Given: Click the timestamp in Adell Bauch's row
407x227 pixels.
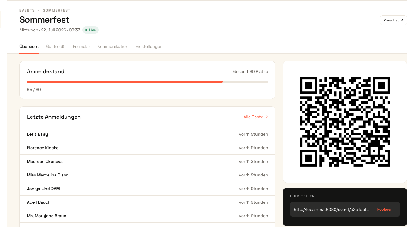Looking at the screenshot, I should (x=253, y=202).
